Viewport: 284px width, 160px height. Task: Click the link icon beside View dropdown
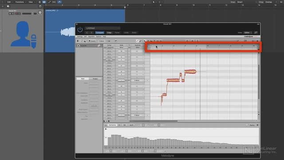coord(256,33)
